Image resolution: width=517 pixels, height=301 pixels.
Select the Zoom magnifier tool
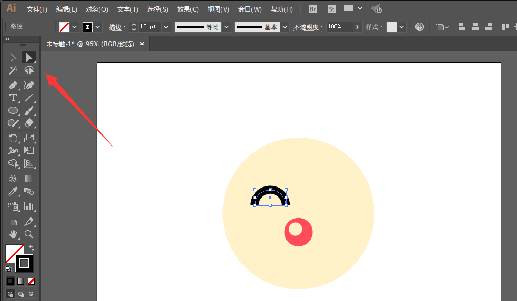pyautogui.click(x=29, y=234)
